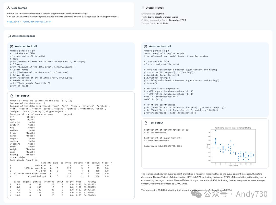Click the coefficient value -2.4008198943590098
This screenshot has height=205, width=276.
click(156, 141)
